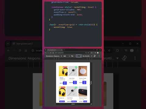Open the zoom percentage dropdown
Image resolution: width=146 pixels, height=109 pixels.
(x=79, y=56)
